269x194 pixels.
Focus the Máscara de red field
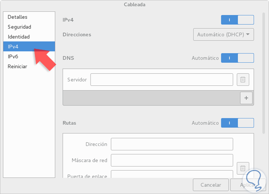point(172,160)
